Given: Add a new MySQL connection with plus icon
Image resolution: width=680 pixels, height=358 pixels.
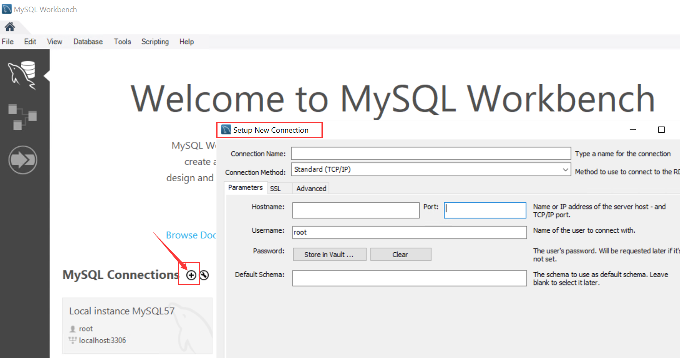Looking at the screenshot, I should 191,275.
